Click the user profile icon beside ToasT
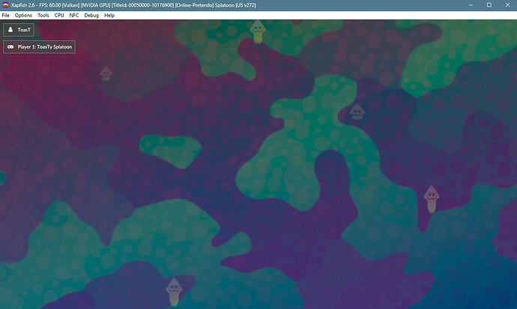 point(10,30)
